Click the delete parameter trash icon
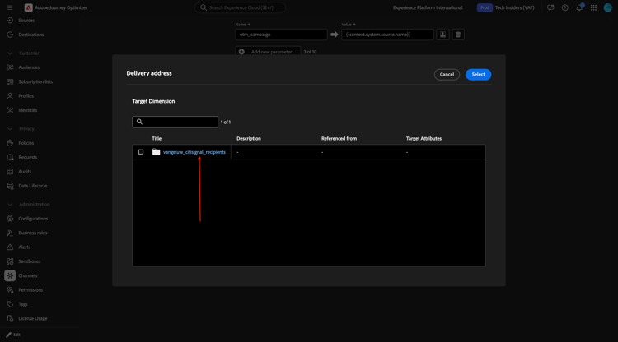The height and width of the screenshot is (342, 618). pos(458,35)
